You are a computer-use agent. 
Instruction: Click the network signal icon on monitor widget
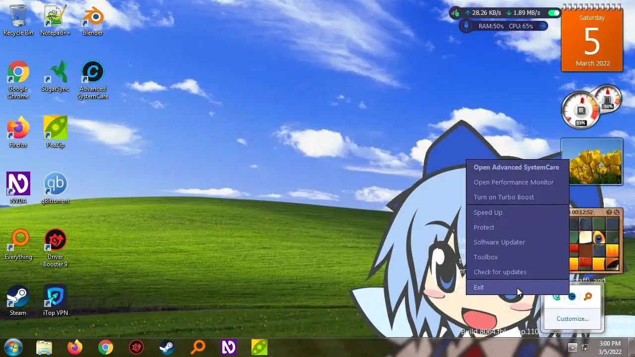pyautogui.click(x=455, y=13)
